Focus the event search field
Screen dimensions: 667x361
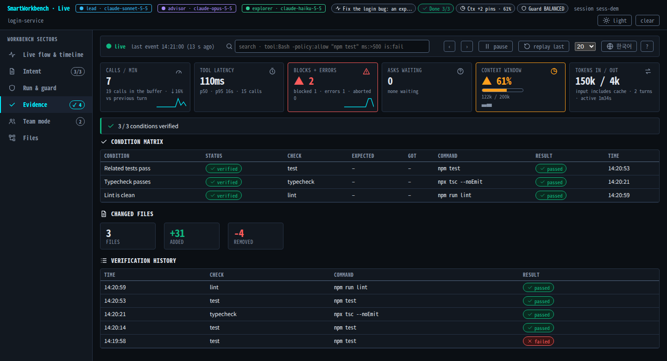pos(332,46)
